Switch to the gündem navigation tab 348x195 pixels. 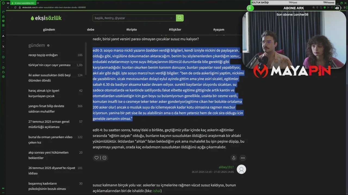pyautogui.click(x=49, y=30)
